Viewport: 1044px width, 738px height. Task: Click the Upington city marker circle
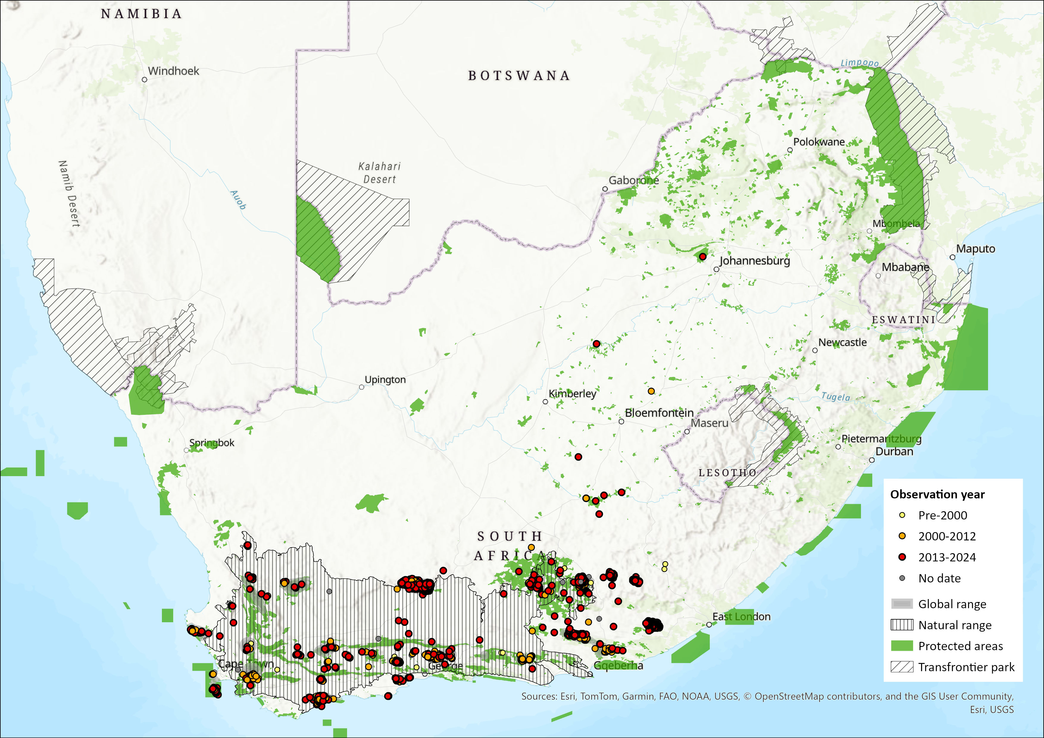pos(362,387)
